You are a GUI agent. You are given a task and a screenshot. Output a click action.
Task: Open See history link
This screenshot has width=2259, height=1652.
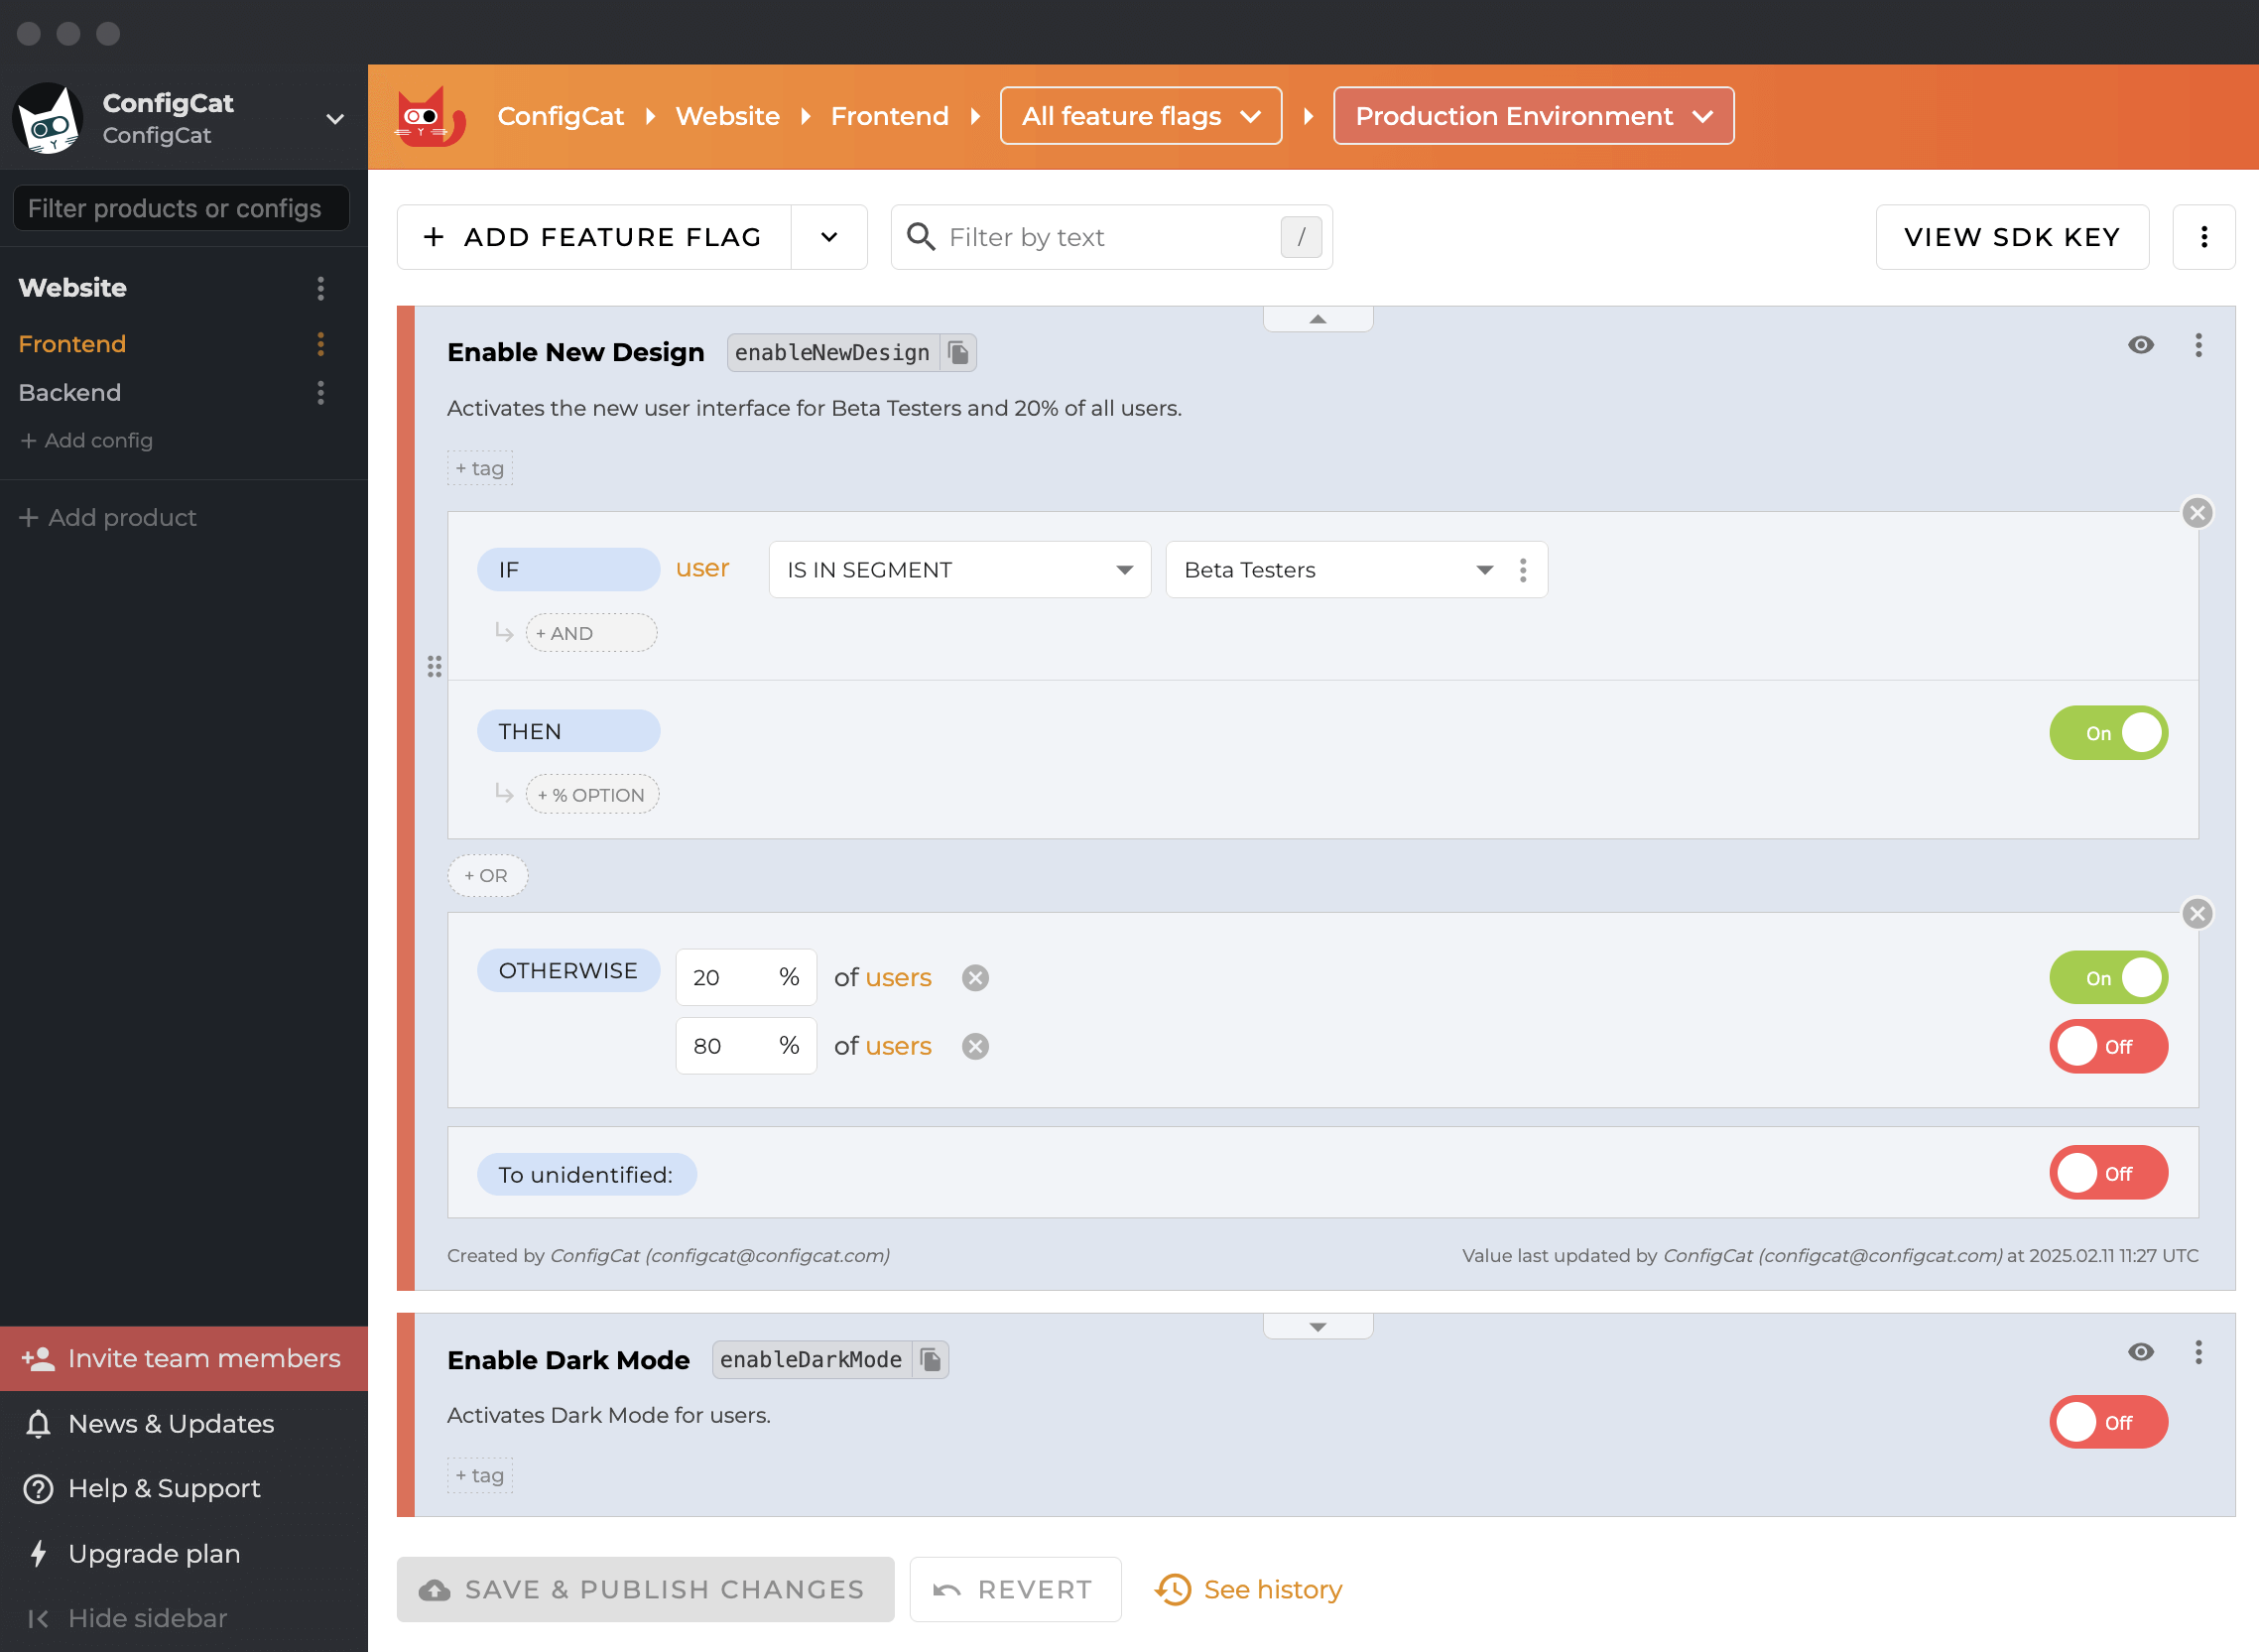point(1272,1589)
